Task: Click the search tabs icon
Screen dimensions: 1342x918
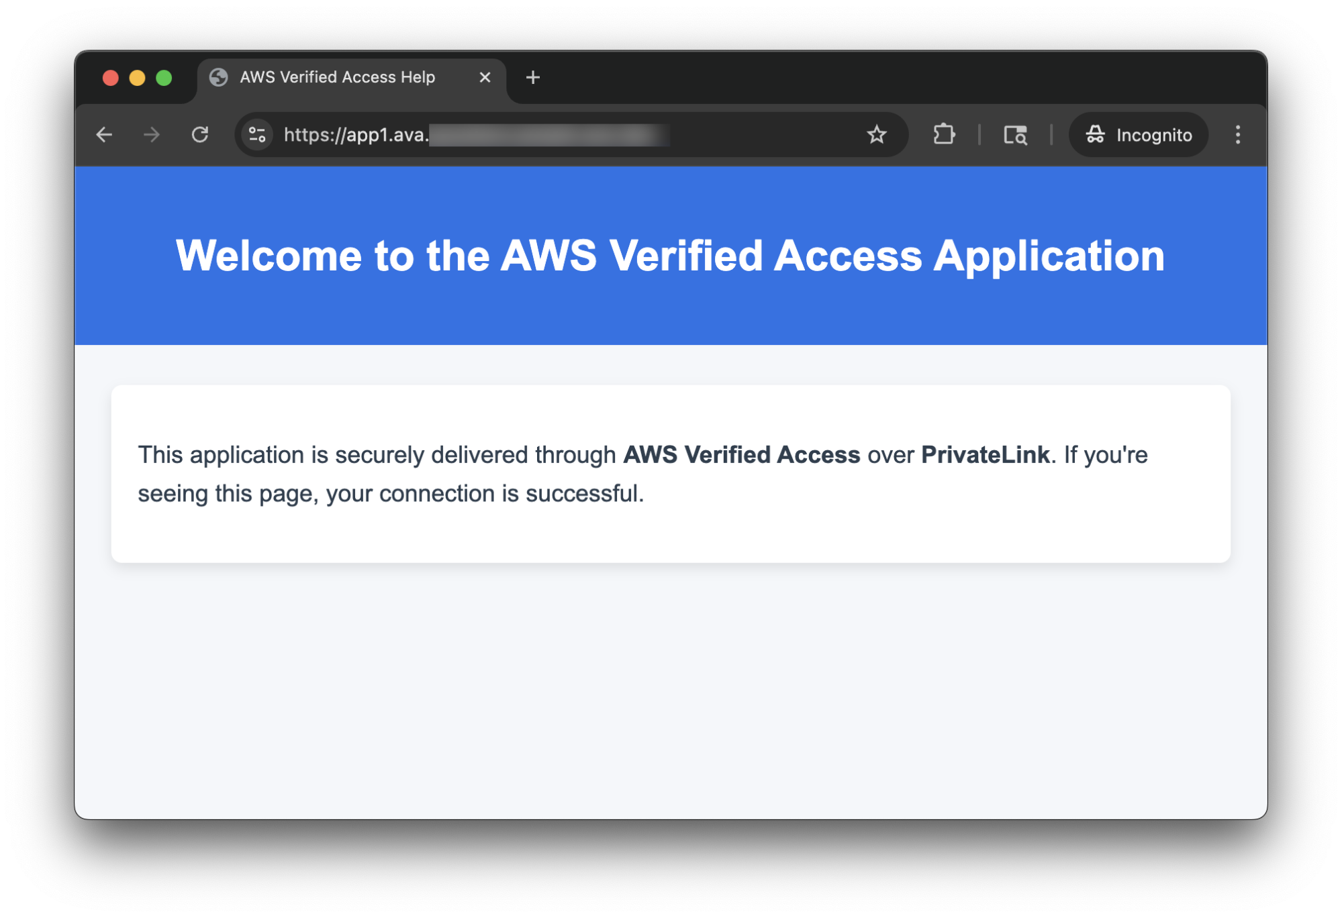Action: pyautogui.click(x=1015, y=135)
